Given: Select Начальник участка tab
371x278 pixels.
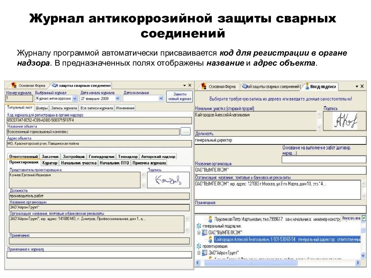Looking at the screenshot, I should 78,163.
